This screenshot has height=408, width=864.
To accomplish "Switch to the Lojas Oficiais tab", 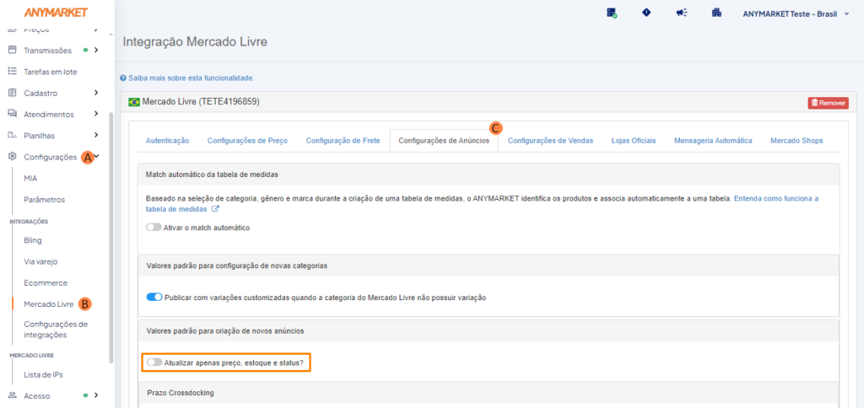I will coord(634,141).
